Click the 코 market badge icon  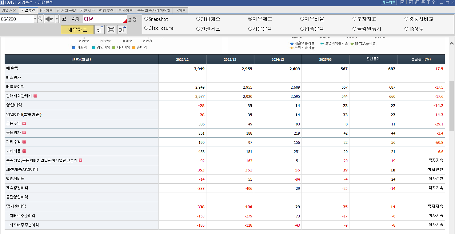(64, 19)
